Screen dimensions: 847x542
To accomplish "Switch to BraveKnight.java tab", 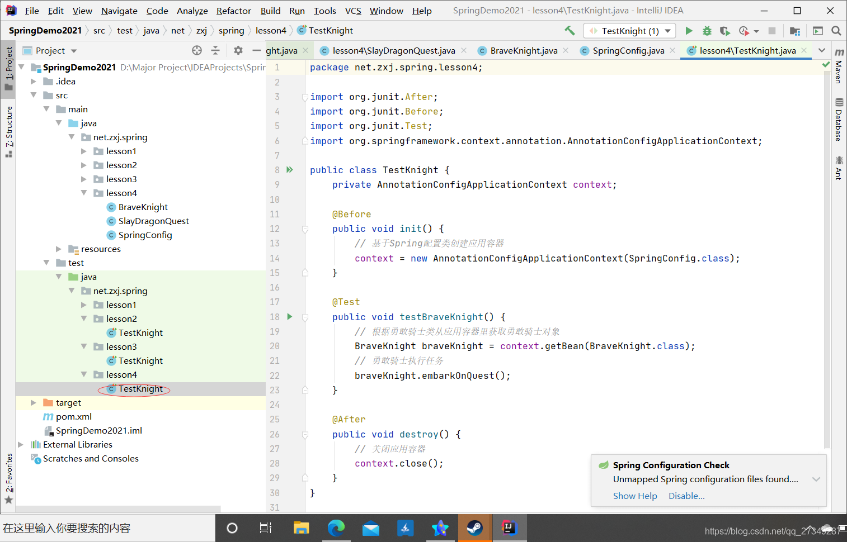I will pos(524,50).
